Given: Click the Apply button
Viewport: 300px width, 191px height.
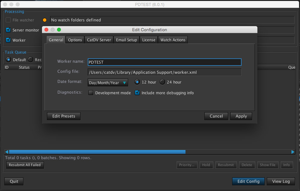Looking at the screenshot, I should pyautogui.click(x=241, y=116).
